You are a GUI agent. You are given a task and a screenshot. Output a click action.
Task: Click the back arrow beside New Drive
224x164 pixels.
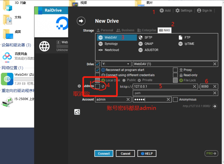81,21
